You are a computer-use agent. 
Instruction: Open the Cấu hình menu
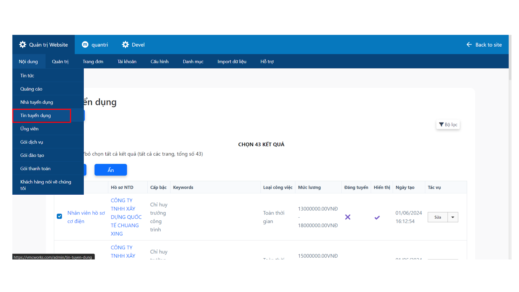pyautogui.click(x=159, y=62)
